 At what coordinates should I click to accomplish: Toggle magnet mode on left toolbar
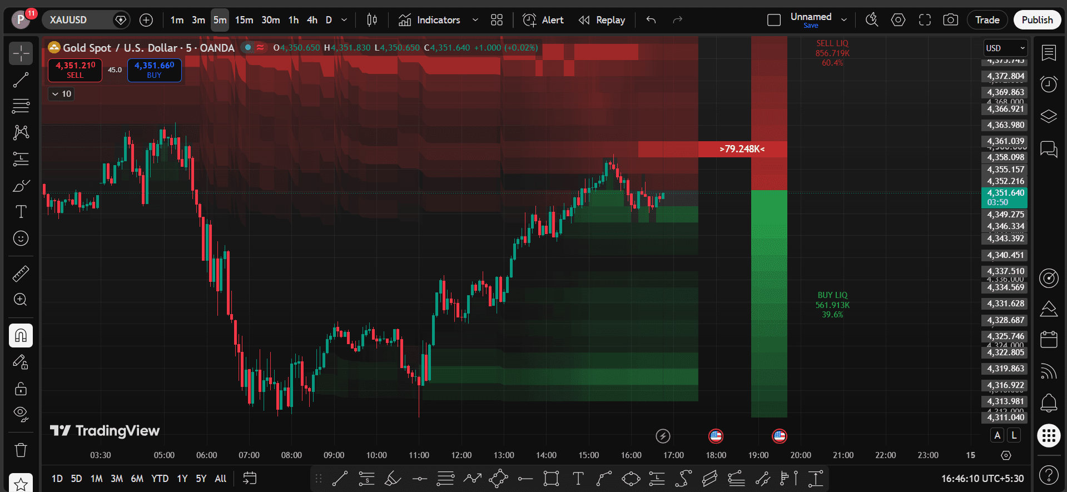click(x=21, y=336)
